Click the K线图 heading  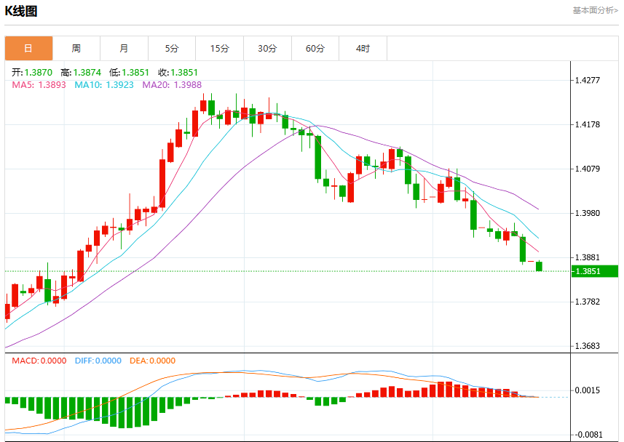tap(21, 11)
